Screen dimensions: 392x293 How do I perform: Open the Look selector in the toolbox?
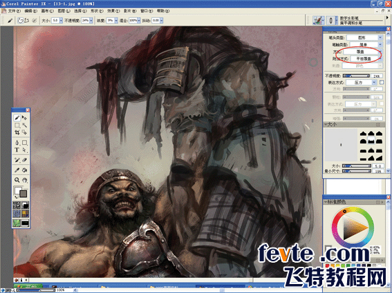click(17, 223)
